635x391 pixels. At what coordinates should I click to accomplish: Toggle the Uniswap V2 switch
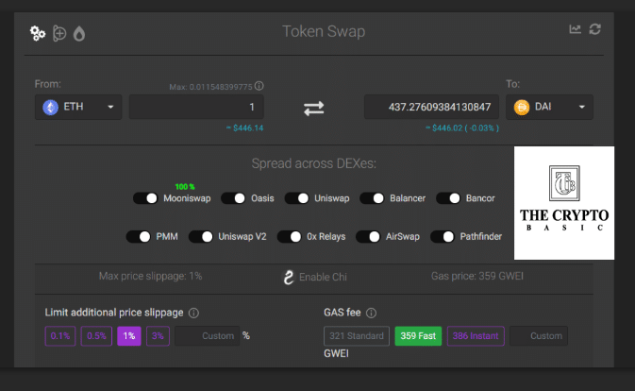point(200,237)
